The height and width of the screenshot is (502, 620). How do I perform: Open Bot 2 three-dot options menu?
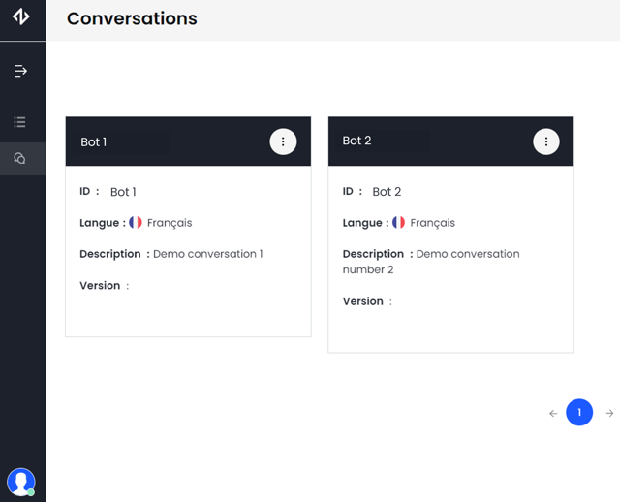tap(546, 141)
